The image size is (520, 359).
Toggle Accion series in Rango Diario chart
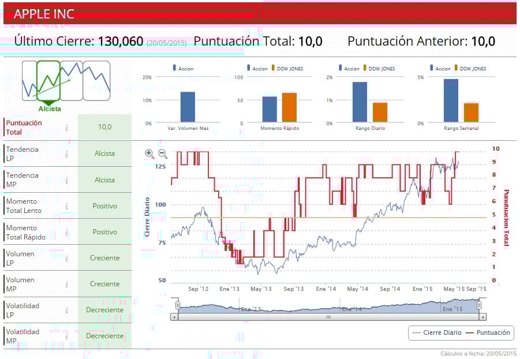349,68
